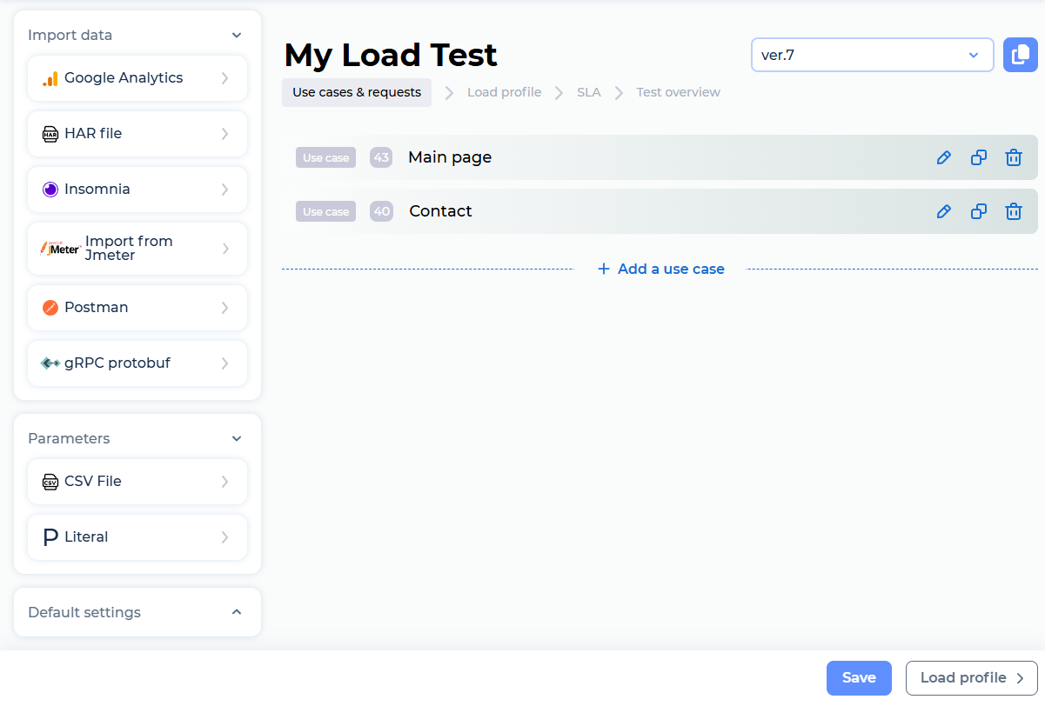The height and width of the screenshot is (706, 1045).
Task: Import data from Jmeter
Action: point(137,248)
